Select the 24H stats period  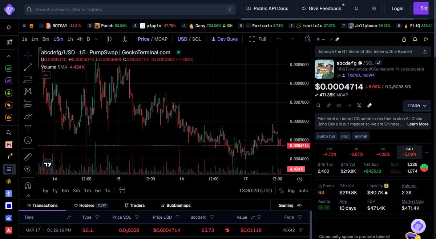point(409,151)
